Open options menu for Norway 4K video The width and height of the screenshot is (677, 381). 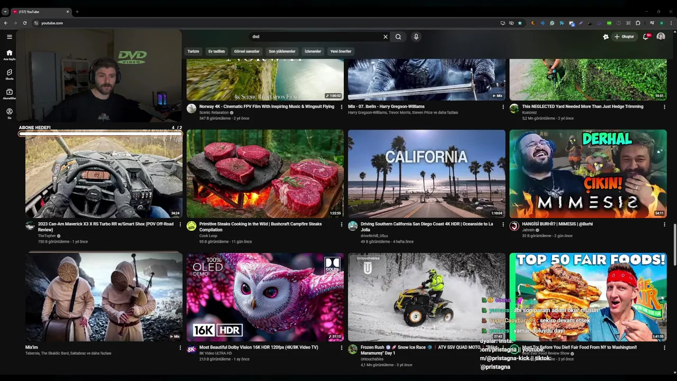pyautogui.click(x=342, y=107)
